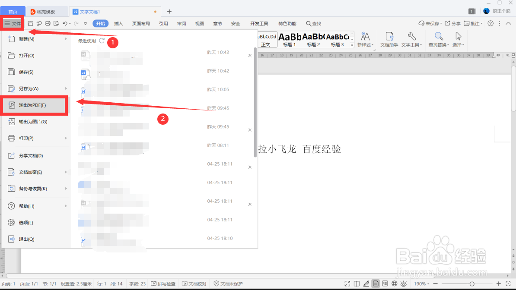The width and height of the screenshot is (516, 290).
Task: Click the help question mark icon
Action: [x=491, y=23]
